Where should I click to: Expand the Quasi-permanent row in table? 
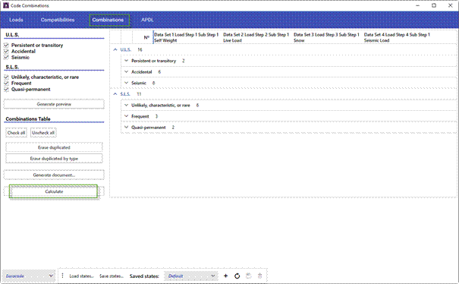(x=127, y=128)
